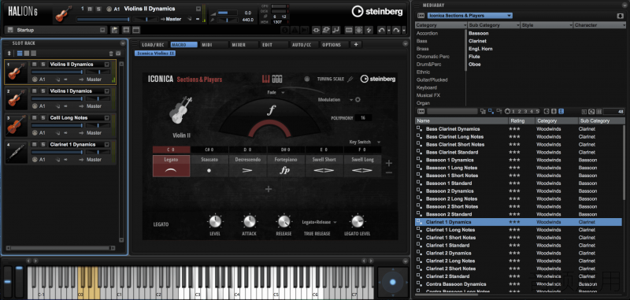Screen dimensions: 630x300
Task: Click the Release knob
Action: pos(283,222)
